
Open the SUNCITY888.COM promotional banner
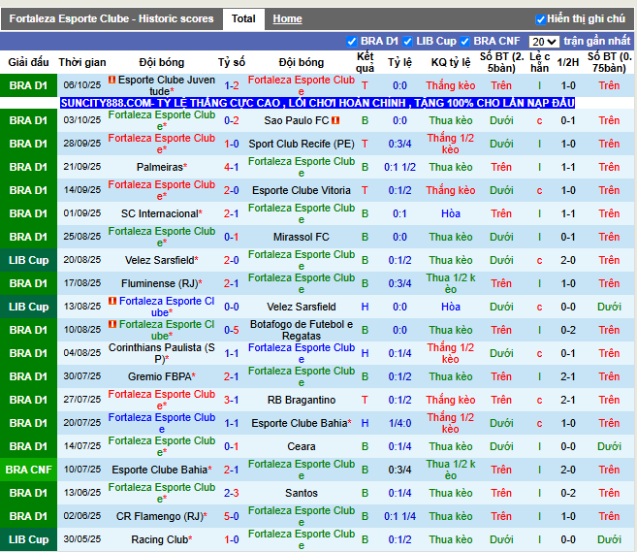(x=317, y=103)
